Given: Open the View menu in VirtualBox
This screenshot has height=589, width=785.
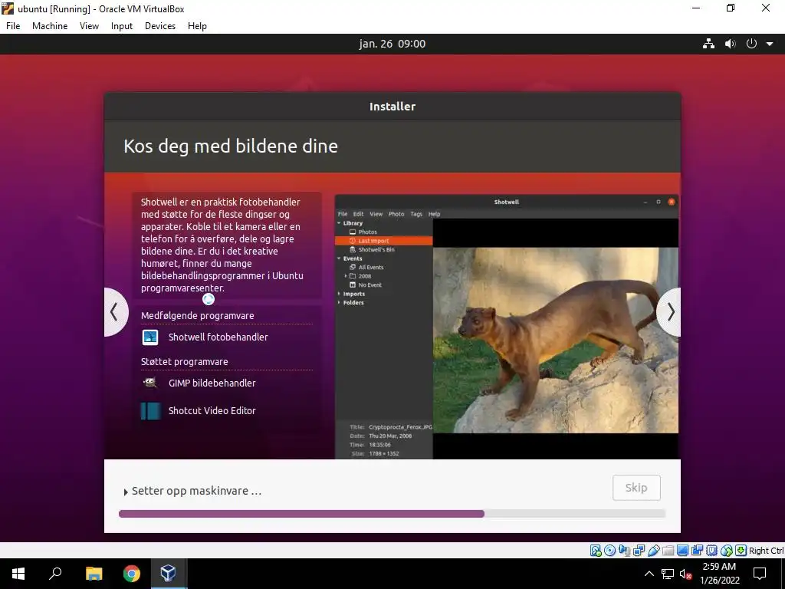Looking at the screenshot, I should coord(89,26).
